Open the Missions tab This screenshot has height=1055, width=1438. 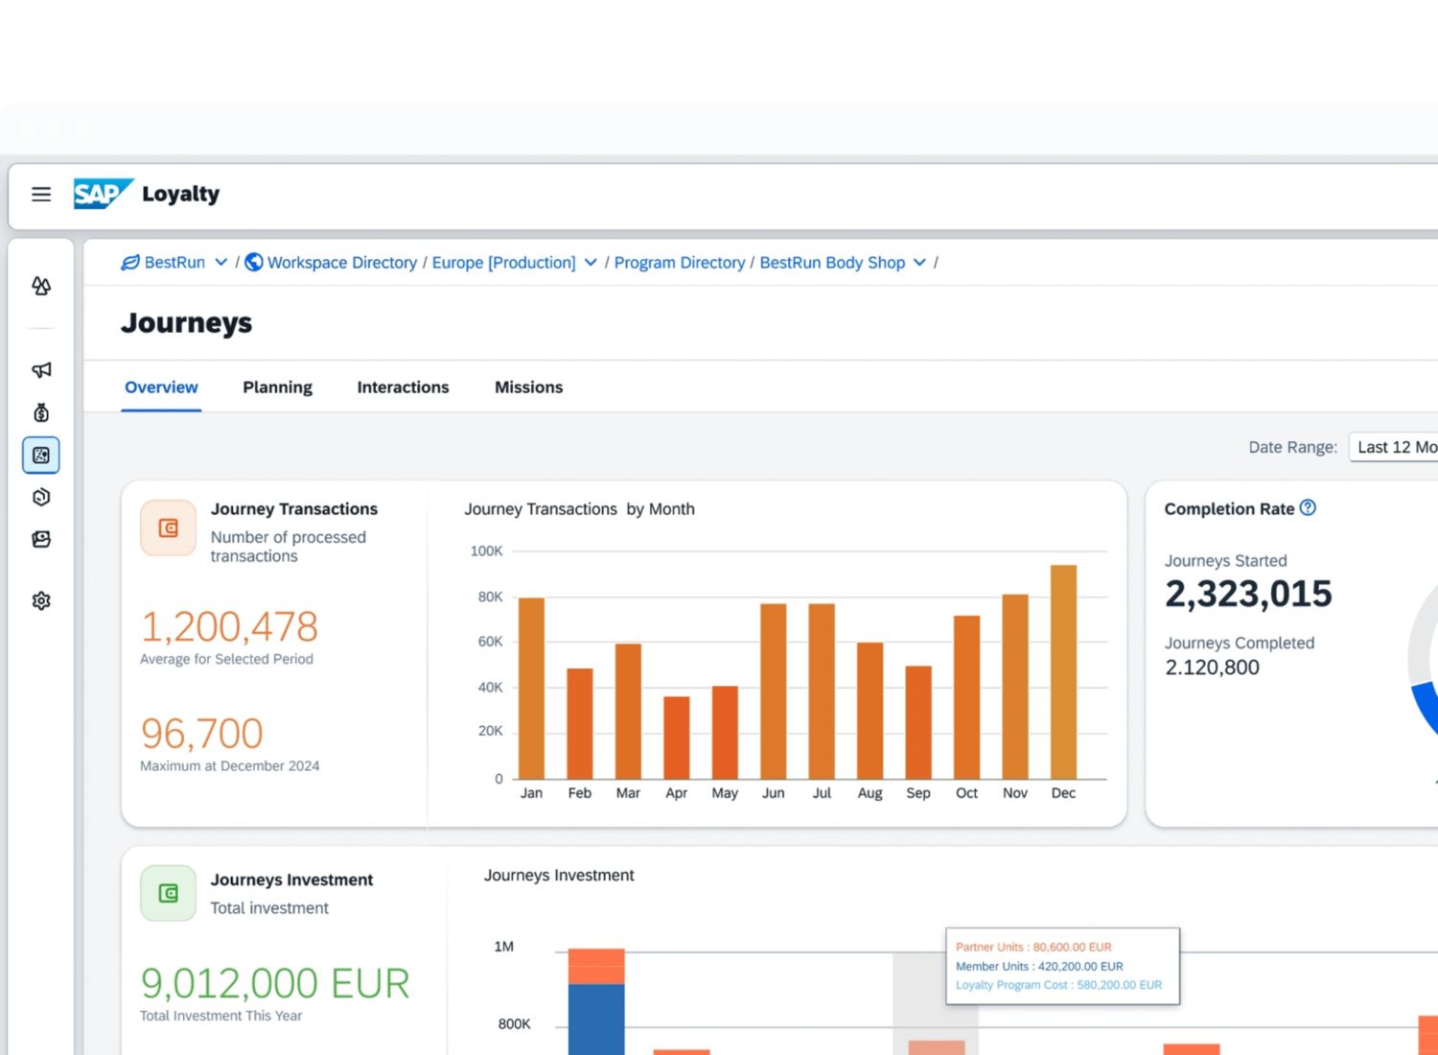528,387
